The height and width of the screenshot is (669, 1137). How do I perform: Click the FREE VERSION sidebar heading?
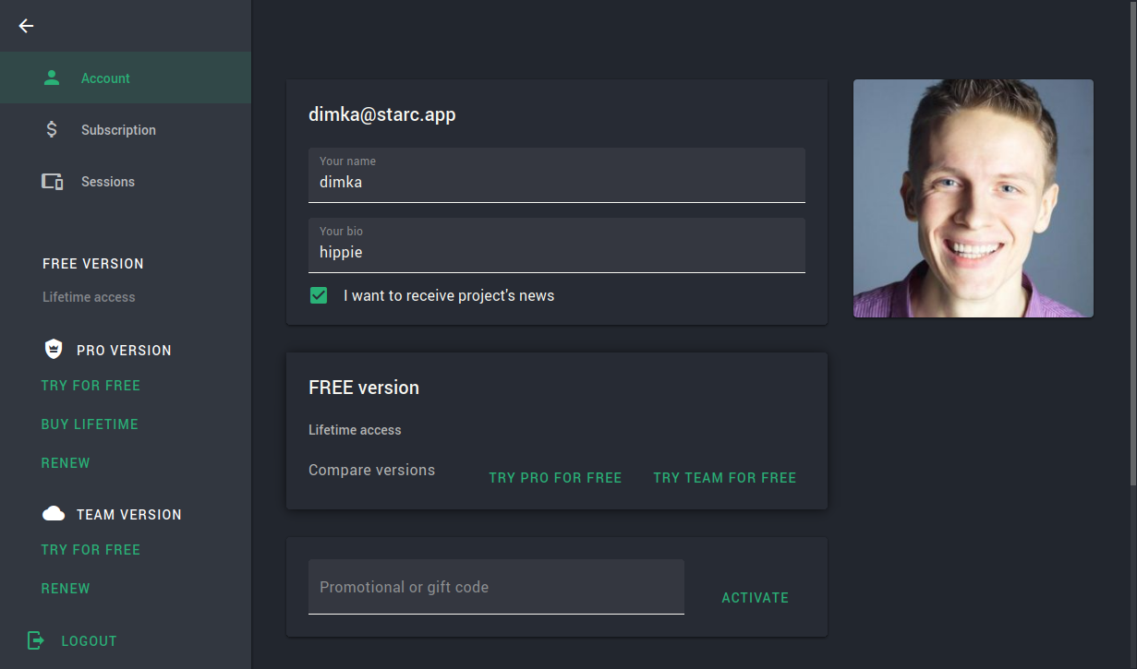click(93, 264)
